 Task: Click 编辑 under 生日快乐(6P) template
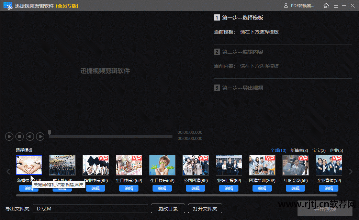[x=162, y=188]
